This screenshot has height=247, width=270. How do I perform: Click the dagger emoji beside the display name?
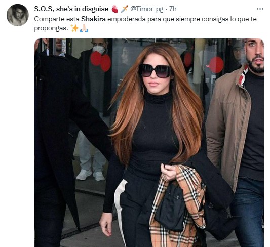coord(124,9)
